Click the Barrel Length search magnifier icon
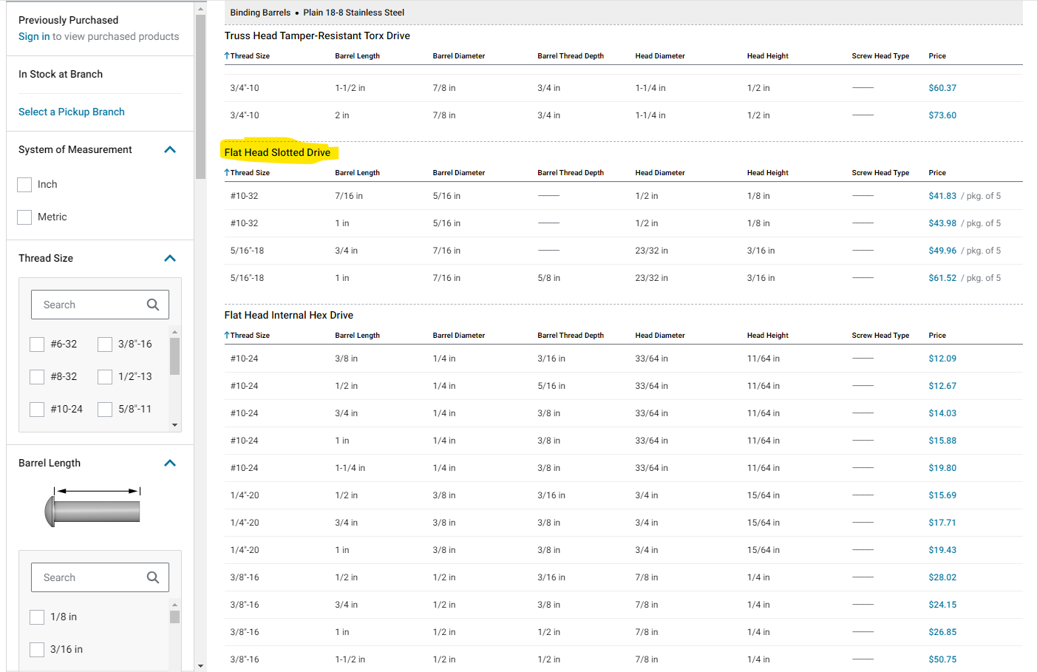The width and height of the screenshot is (1037, 672). pos(153,577)
